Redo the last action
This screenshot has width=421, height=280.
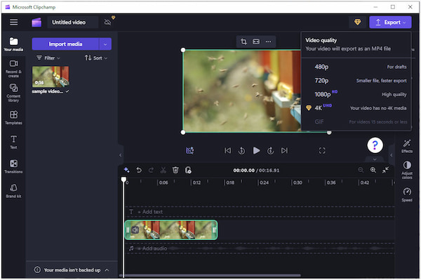151,170
